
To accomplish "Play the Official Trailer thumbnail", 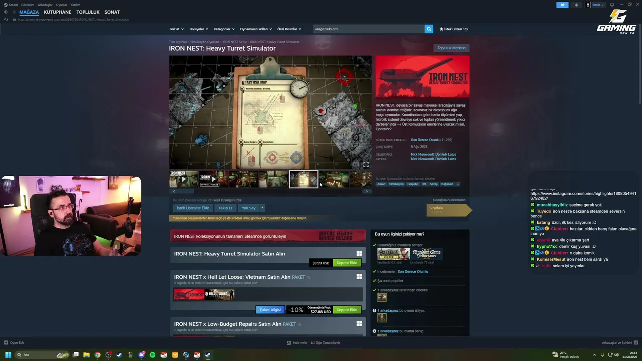I will [x=213, y=179].
